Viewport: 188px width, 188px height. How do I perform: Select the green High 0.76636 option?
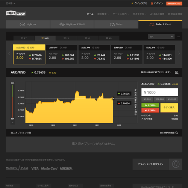(150, 105)
